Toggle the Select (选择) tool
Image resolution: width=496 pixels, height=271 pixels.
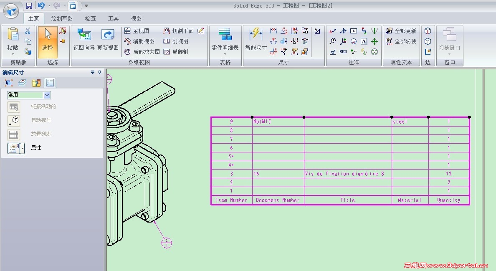[x=48, y=42]
